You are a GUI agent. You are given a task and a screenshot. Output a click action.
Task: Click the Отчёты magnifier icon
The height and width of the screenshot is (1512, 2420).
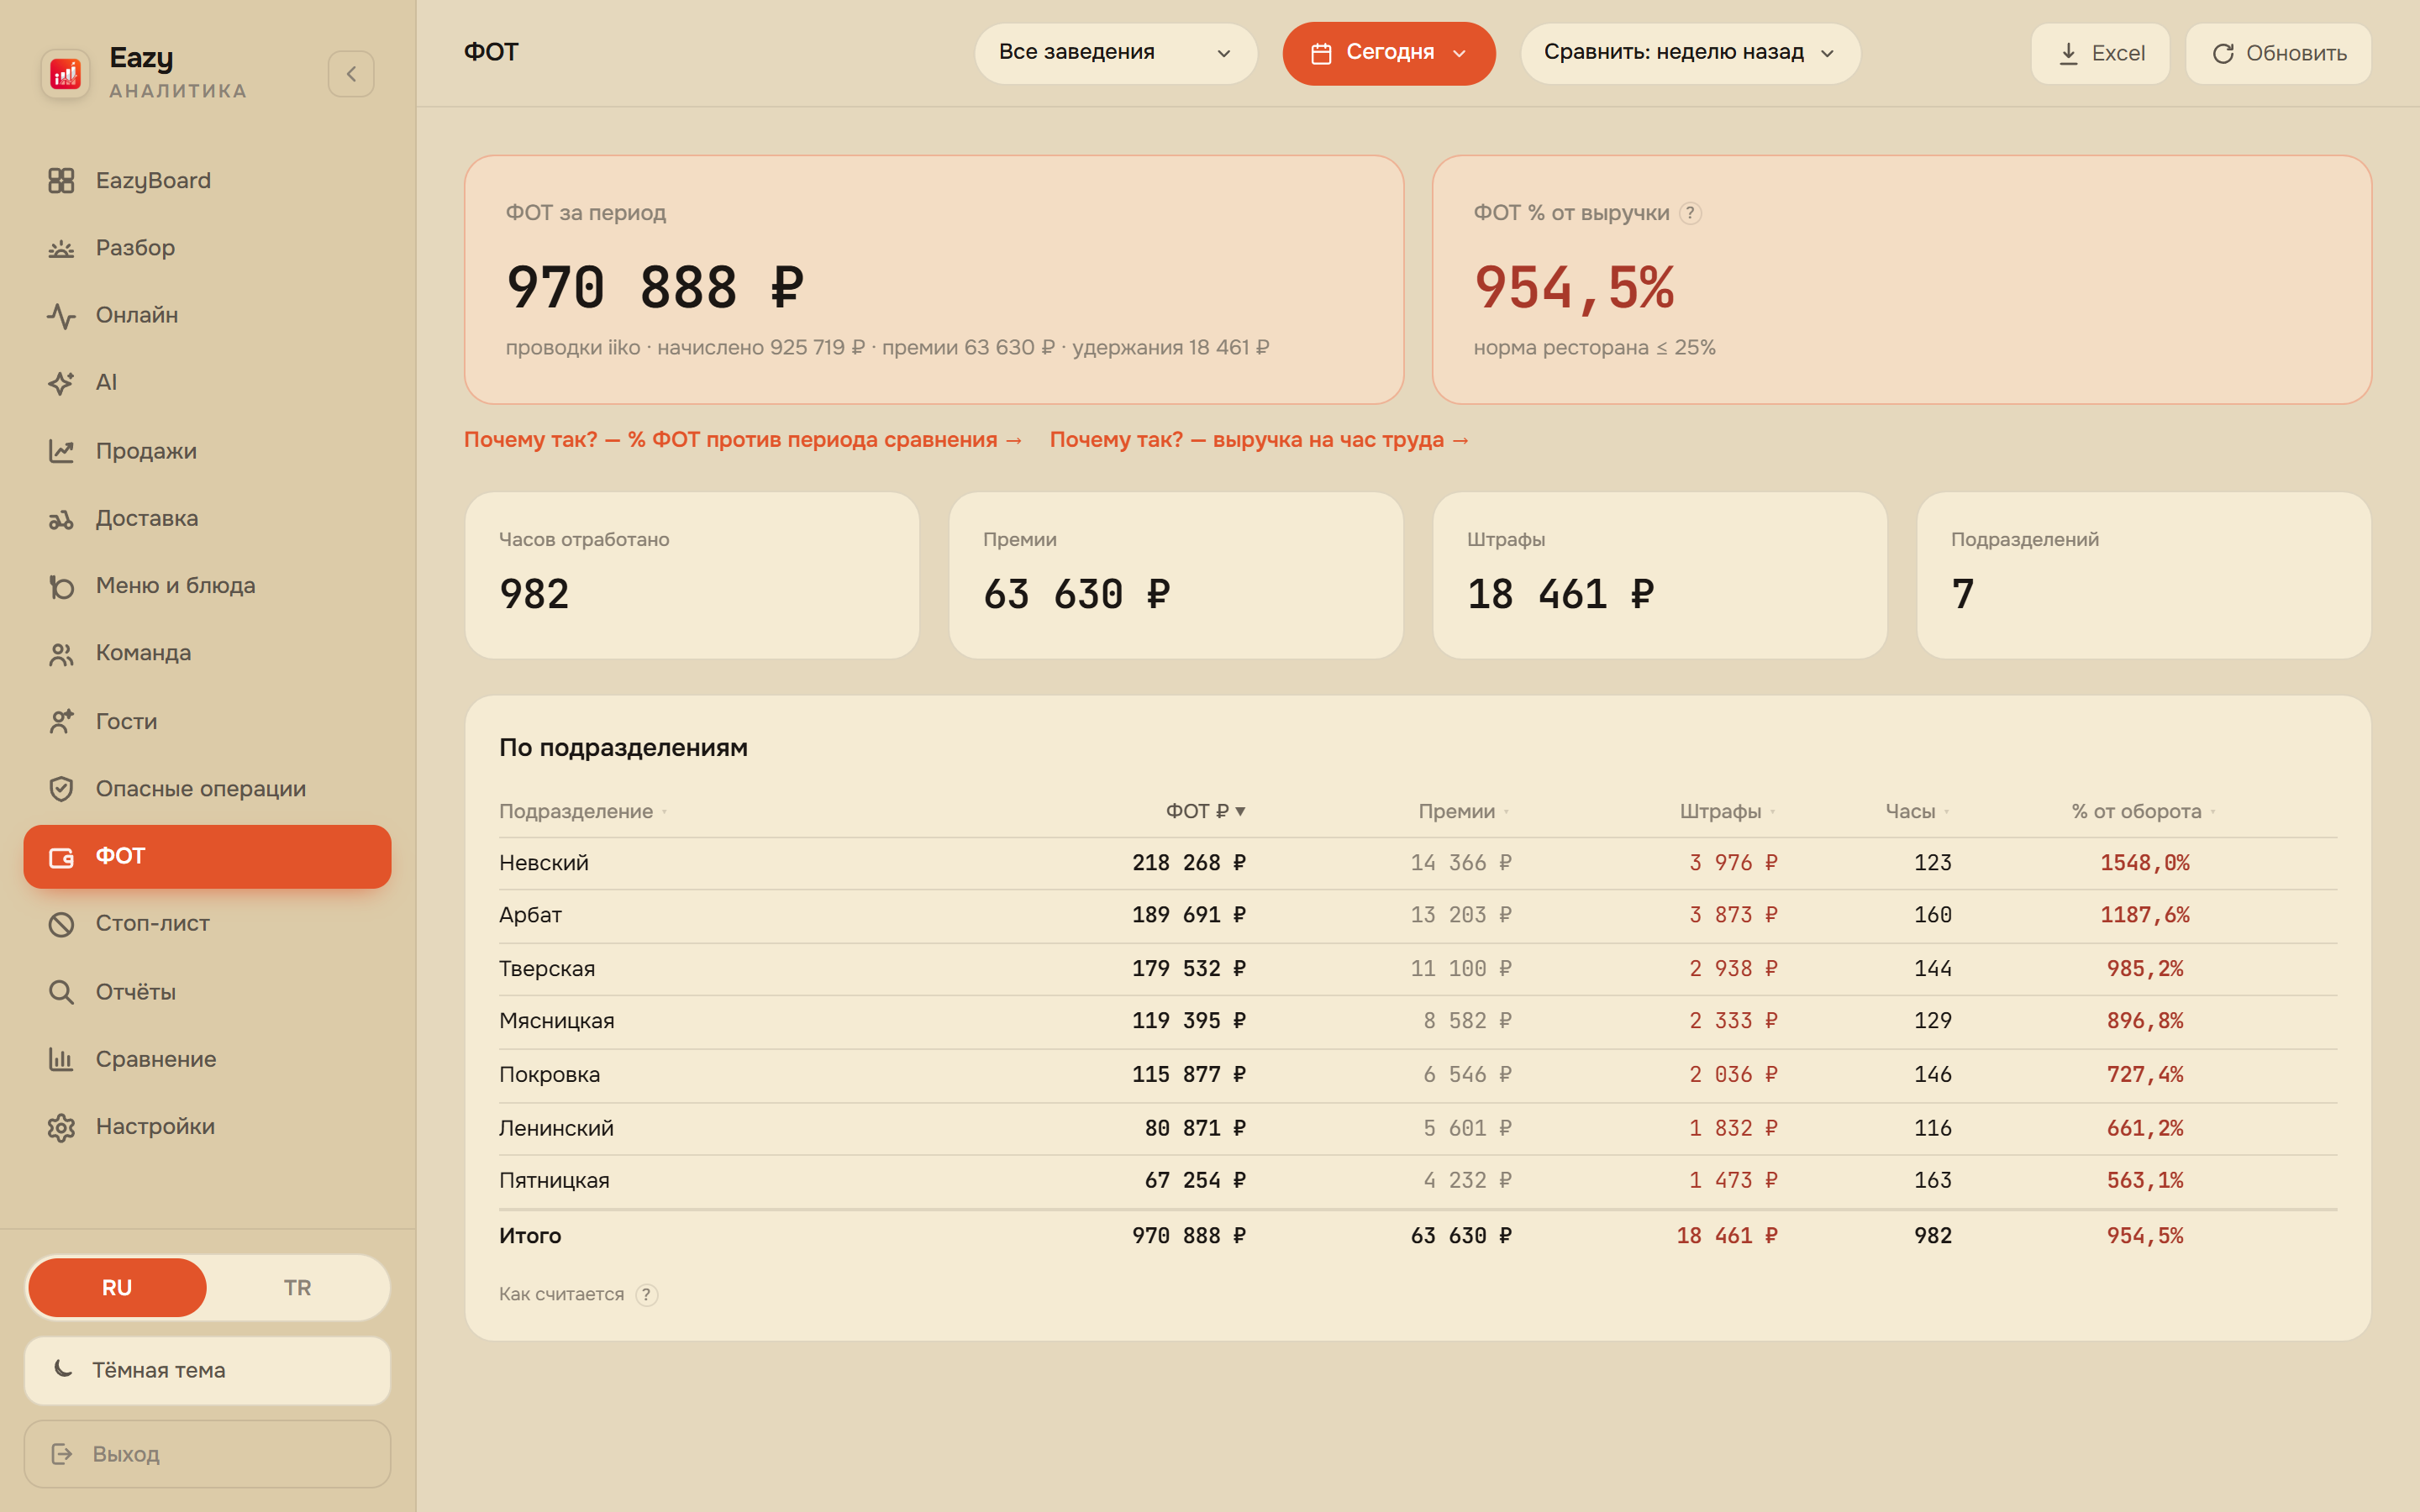coord(61,992)
